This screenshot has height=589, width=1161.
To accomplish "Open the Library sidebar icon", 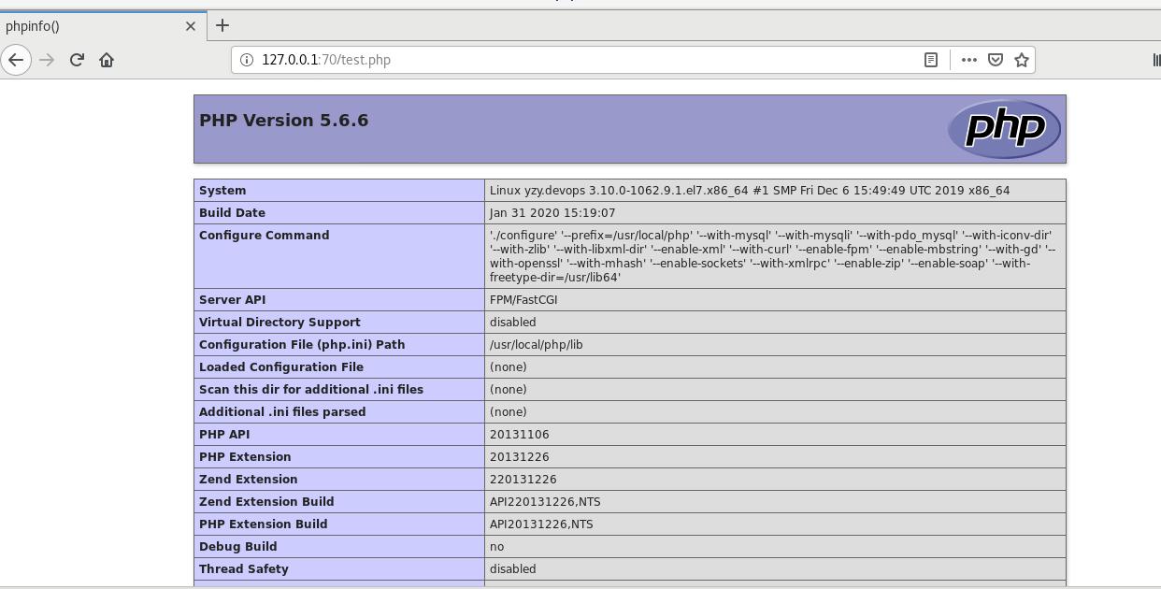I will pos(1155,59).
